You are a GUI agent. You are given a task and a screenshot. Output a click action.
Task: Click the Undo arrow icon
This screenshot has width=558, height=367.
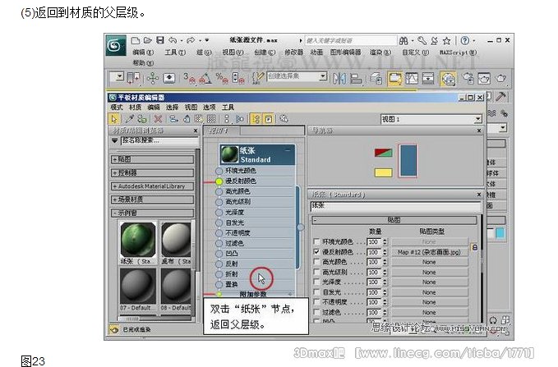(x=173, y=40)
